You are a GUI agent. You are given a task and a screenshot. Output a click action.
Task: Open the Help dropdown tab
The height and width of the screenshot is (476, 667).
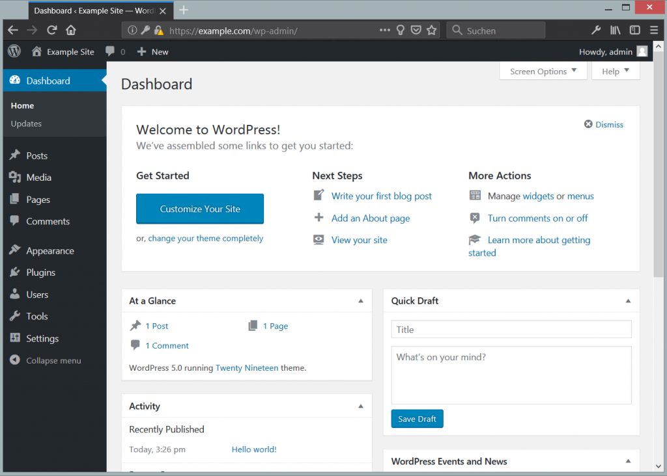click(x=615, y=72)
